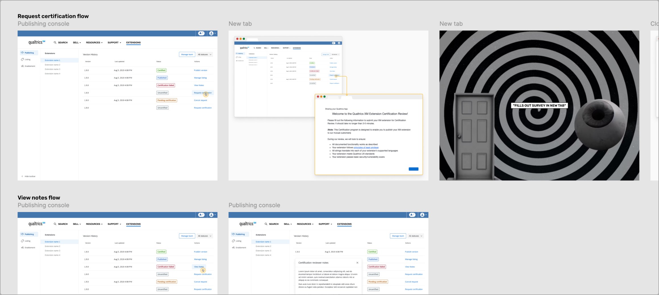Expand the SELL menu in the request certification frame
659x295 pixels.
77,43
